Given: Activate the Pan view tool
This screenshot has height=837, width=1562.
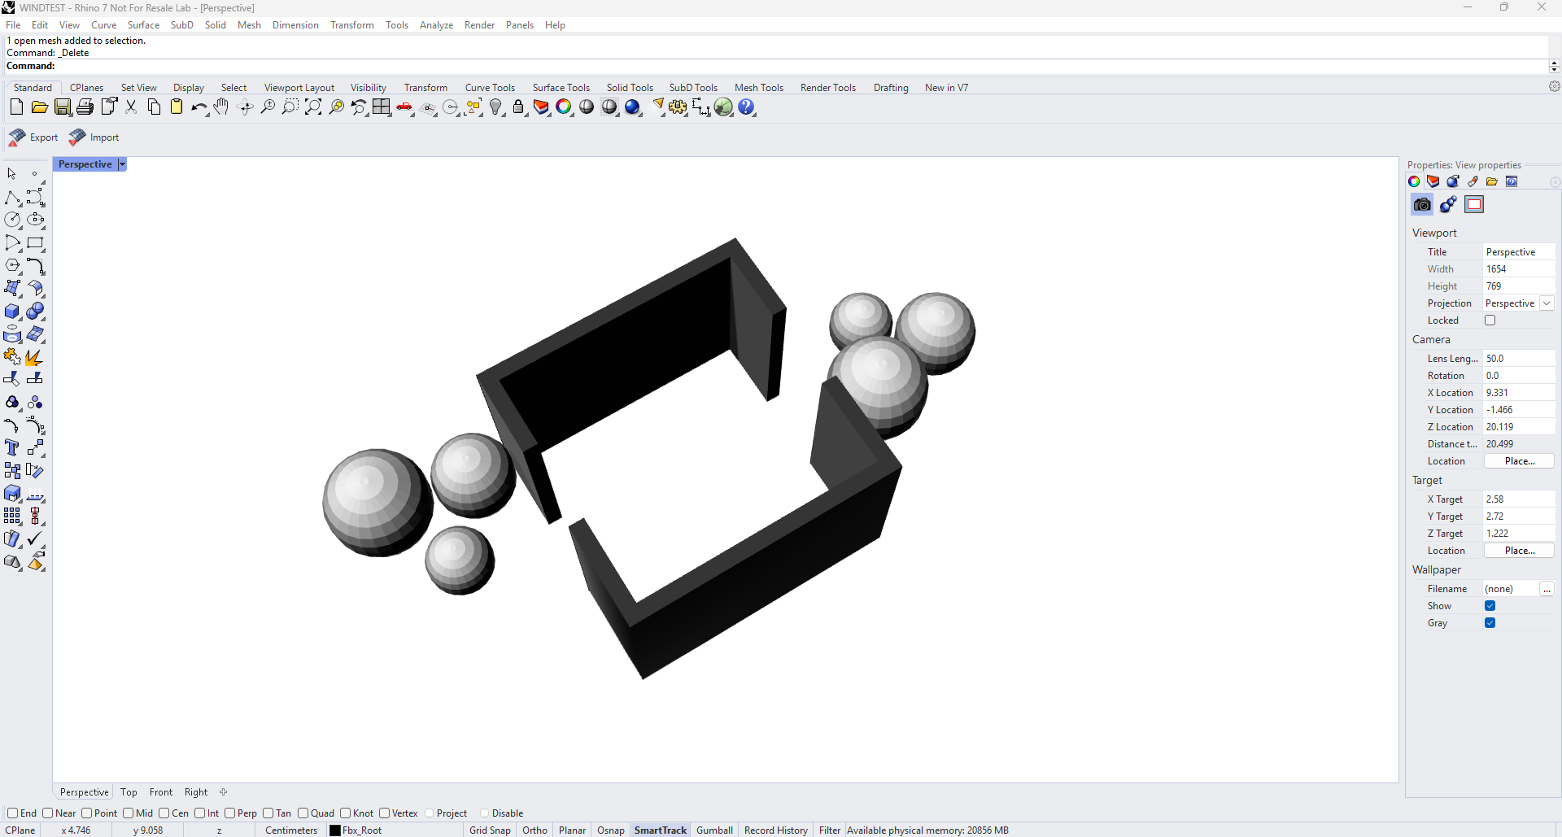Looking at the screenshot, I should [221, 107].
